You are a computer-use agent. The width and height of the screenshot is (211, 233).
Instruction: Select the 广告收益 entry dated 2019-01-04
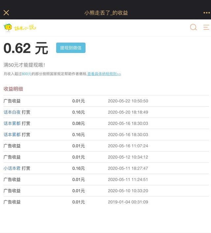point(12,202)
